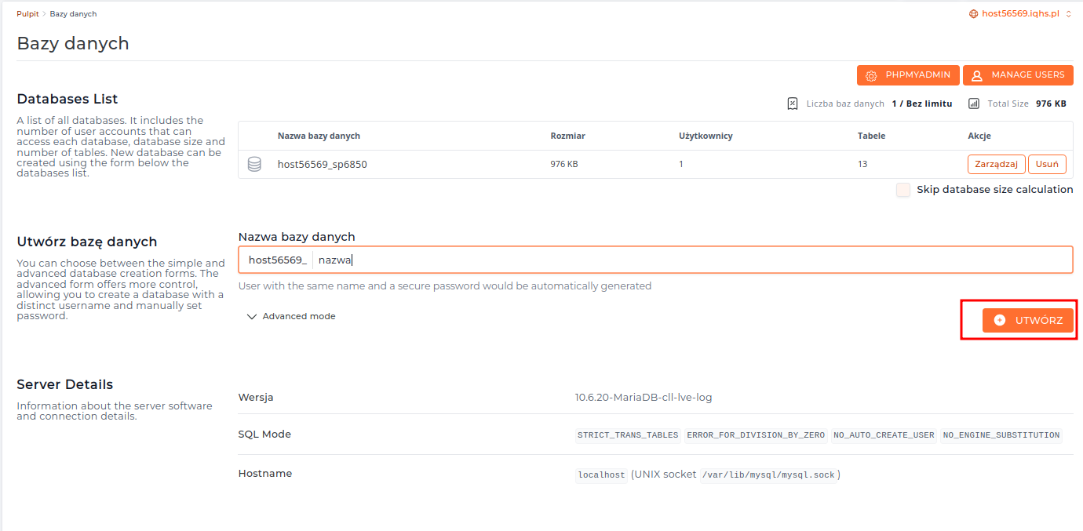Click the database icon next to host56569_sp6850
1083x531 pixels.
click(x=254, y=164)
